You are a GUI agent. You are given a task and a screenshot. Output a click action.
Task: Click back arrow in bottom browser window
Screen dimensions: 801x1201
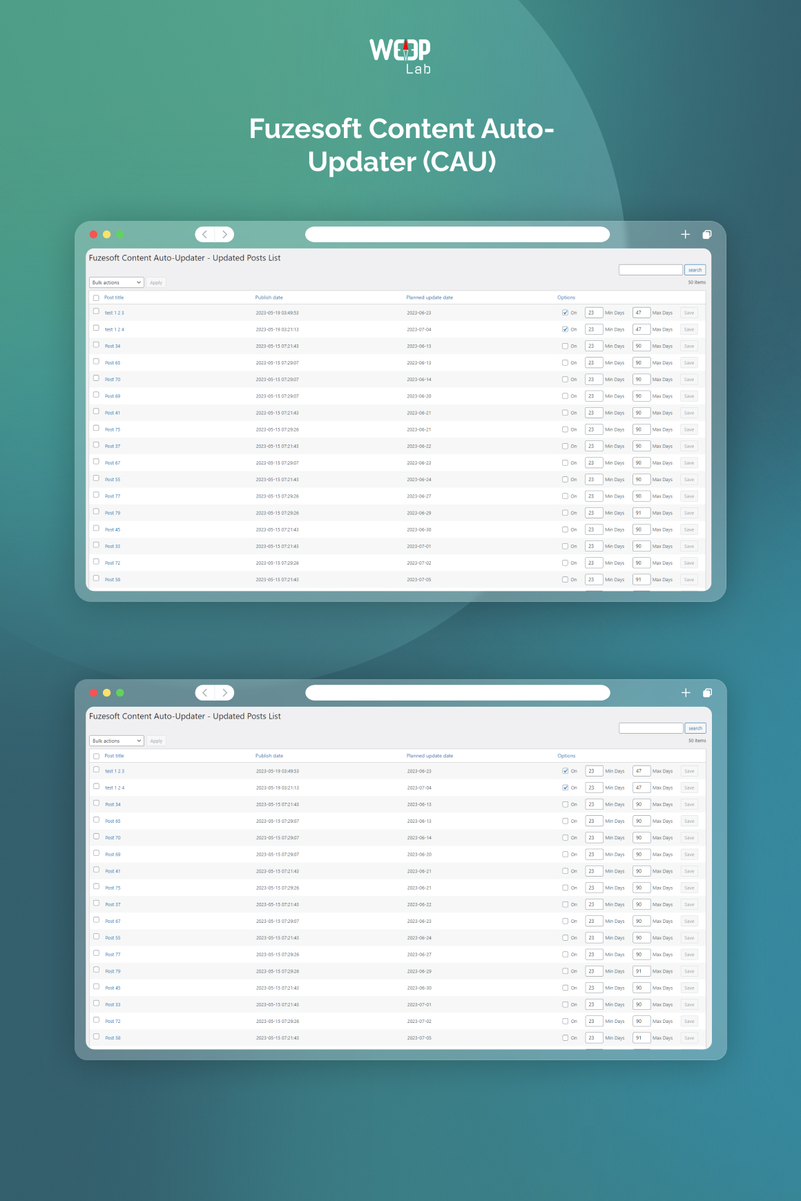click(x=205, y=693)
